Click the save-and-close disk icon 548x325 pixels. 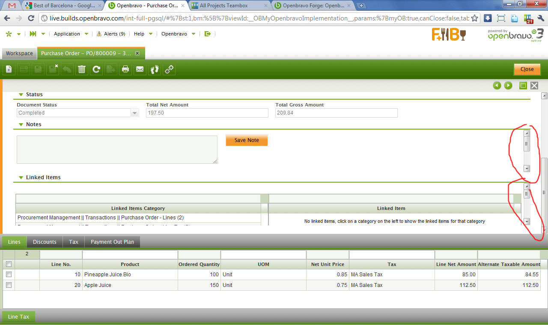(x=53, y=69)
